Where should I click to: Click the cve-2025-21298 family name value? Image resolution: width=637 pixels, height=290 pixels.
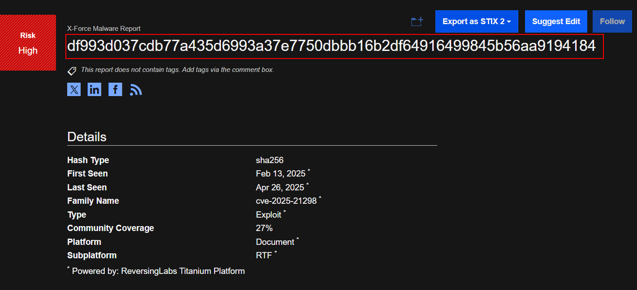click(286, 201)
